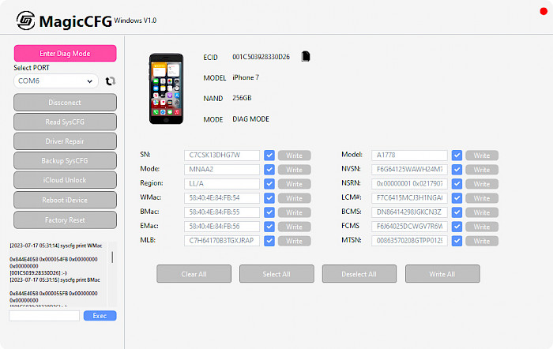Toggle the BCMS checkbox

[457, 212]
